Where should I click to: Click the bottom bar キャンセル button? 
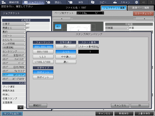(x=104, y=114)
